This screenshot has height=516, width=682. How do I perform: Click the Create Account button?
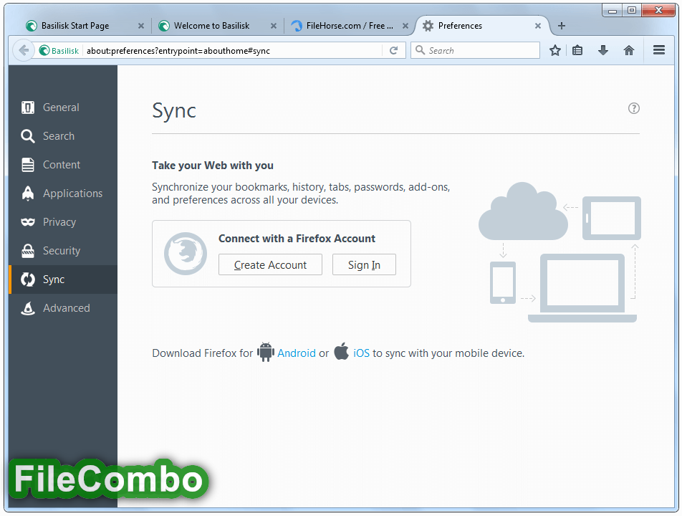click(x=270, y=264)
